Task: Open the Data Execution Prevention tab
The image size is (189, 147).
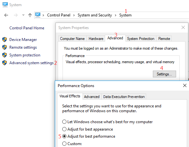Action: tap(124, 97)
